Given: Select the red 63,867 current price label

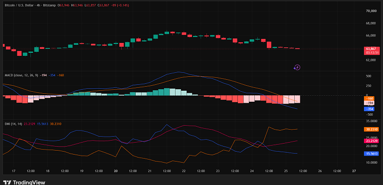Looking at the screenshot, I should pos(371,49).
